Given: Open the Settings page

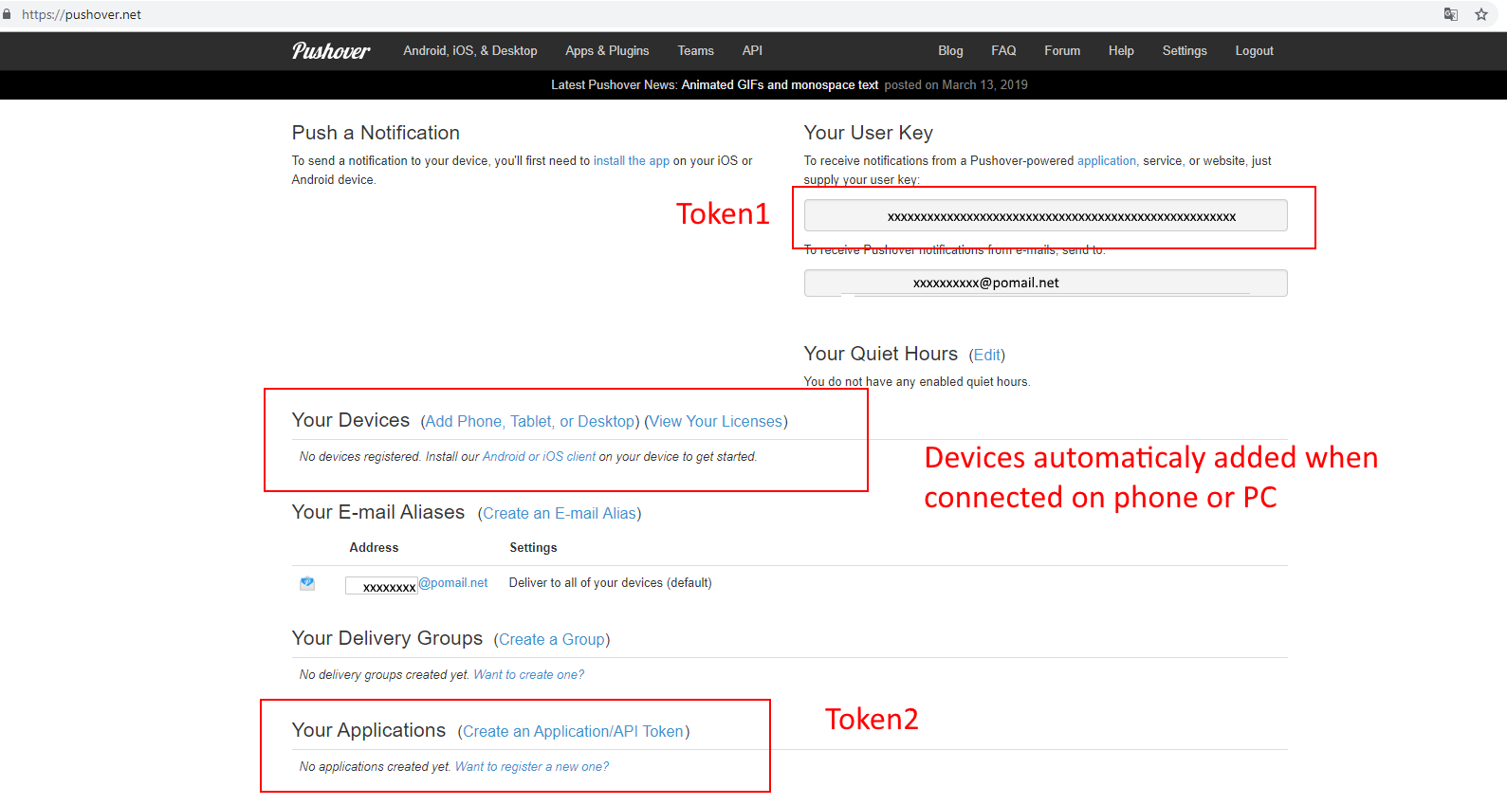Looking at the screenshot, I should point(1184,51).
